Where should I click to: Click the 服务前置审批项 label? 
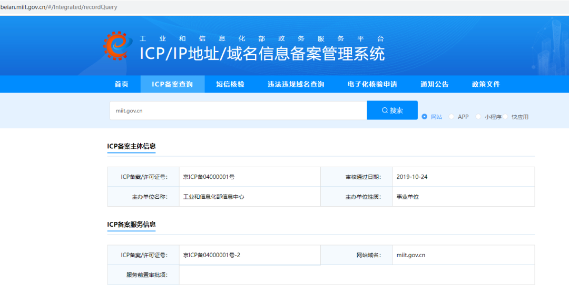click(146, 274)
